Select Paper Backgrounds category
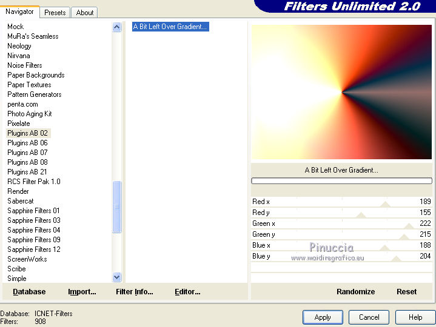 (x=36, y=75)
